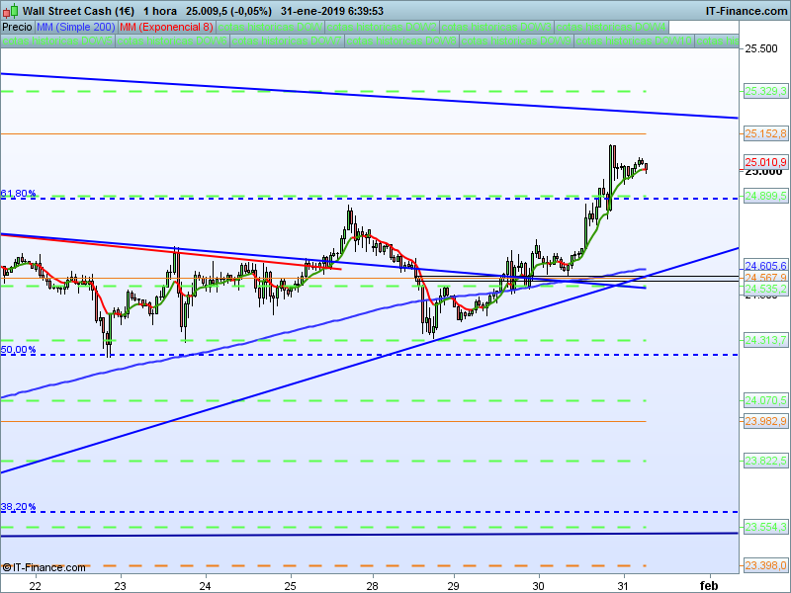
Task: Select the orange 23.982,9 price level tag
Action: point(765,421)
